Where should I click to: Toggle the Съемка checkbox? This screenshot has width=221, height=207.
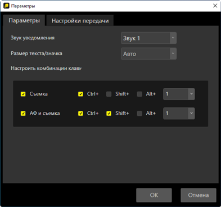point(23,94)
